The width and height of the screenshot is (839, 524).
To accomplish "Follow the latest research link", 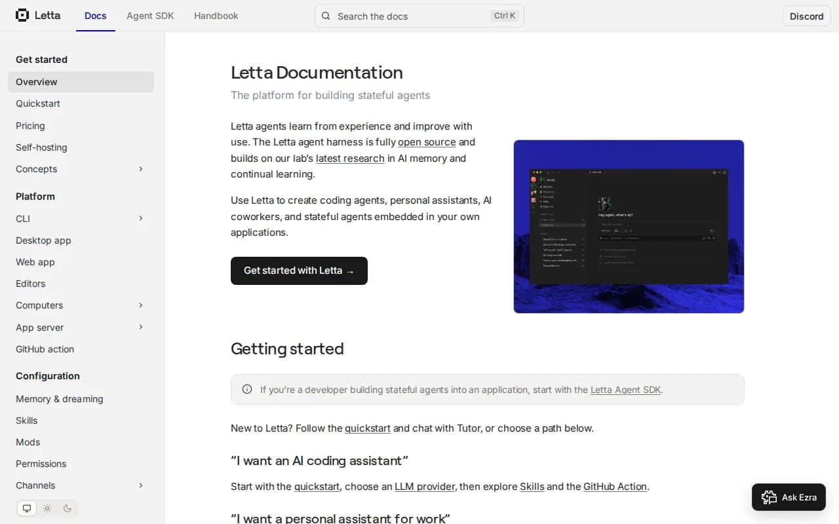I will click(350, 158).
